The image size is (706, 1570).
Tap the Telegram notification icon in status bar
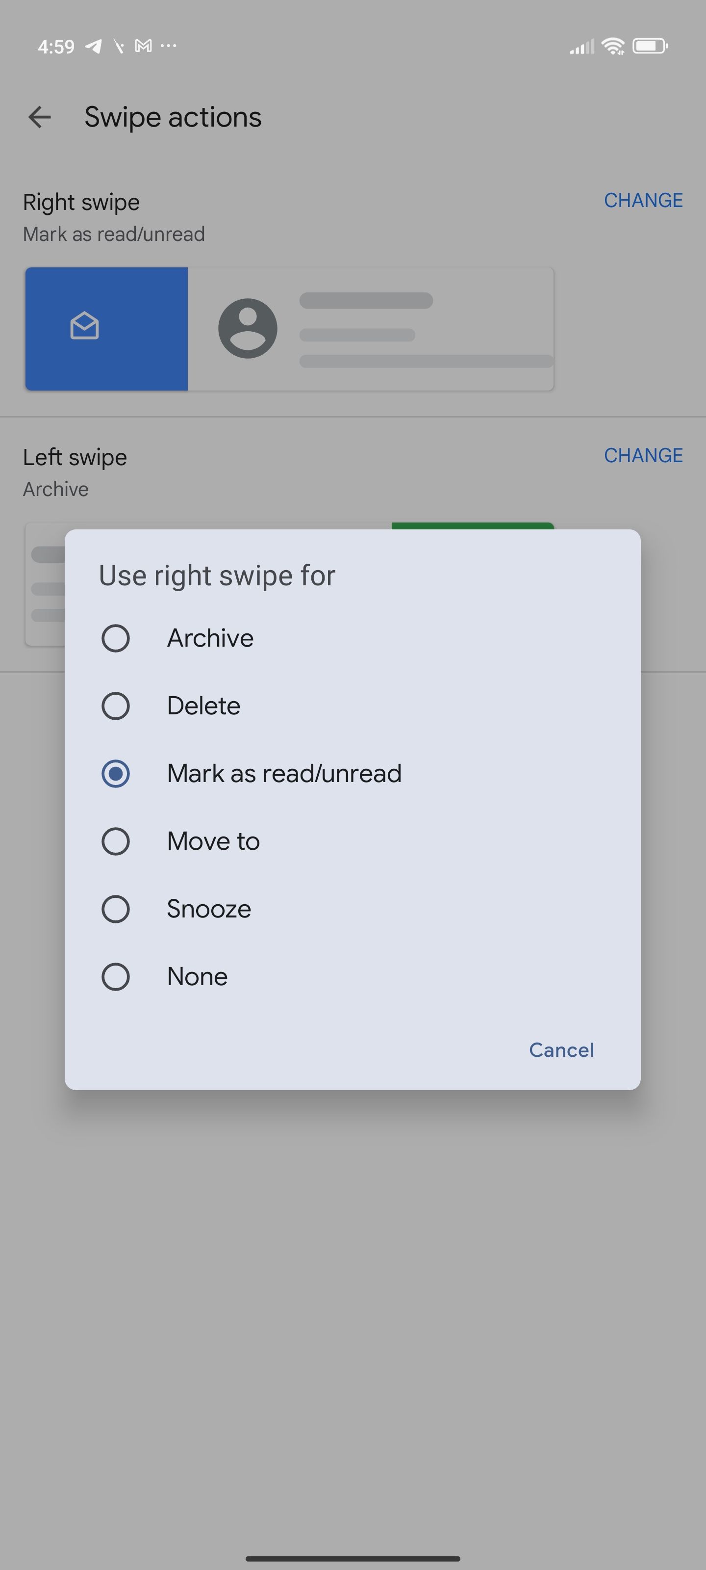(93, 46)
